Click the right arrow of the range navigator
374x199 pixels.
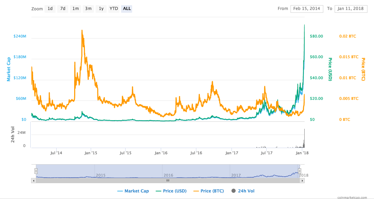(302, 180)
